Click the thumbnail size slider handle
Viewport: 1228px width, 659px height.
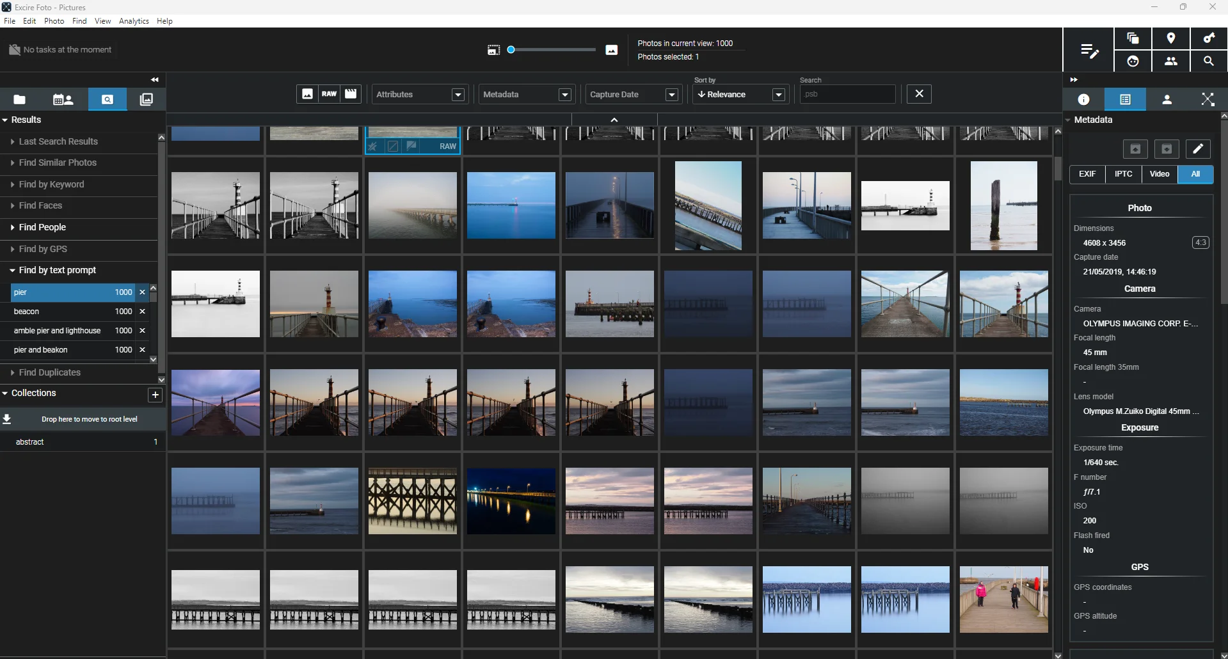(511, 50)
